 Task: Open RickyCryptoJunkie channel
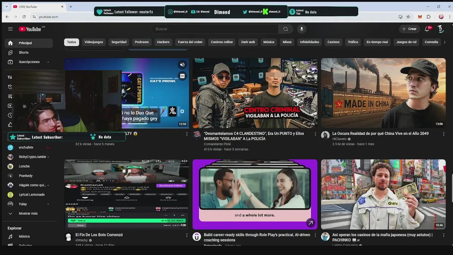[29, 157]
